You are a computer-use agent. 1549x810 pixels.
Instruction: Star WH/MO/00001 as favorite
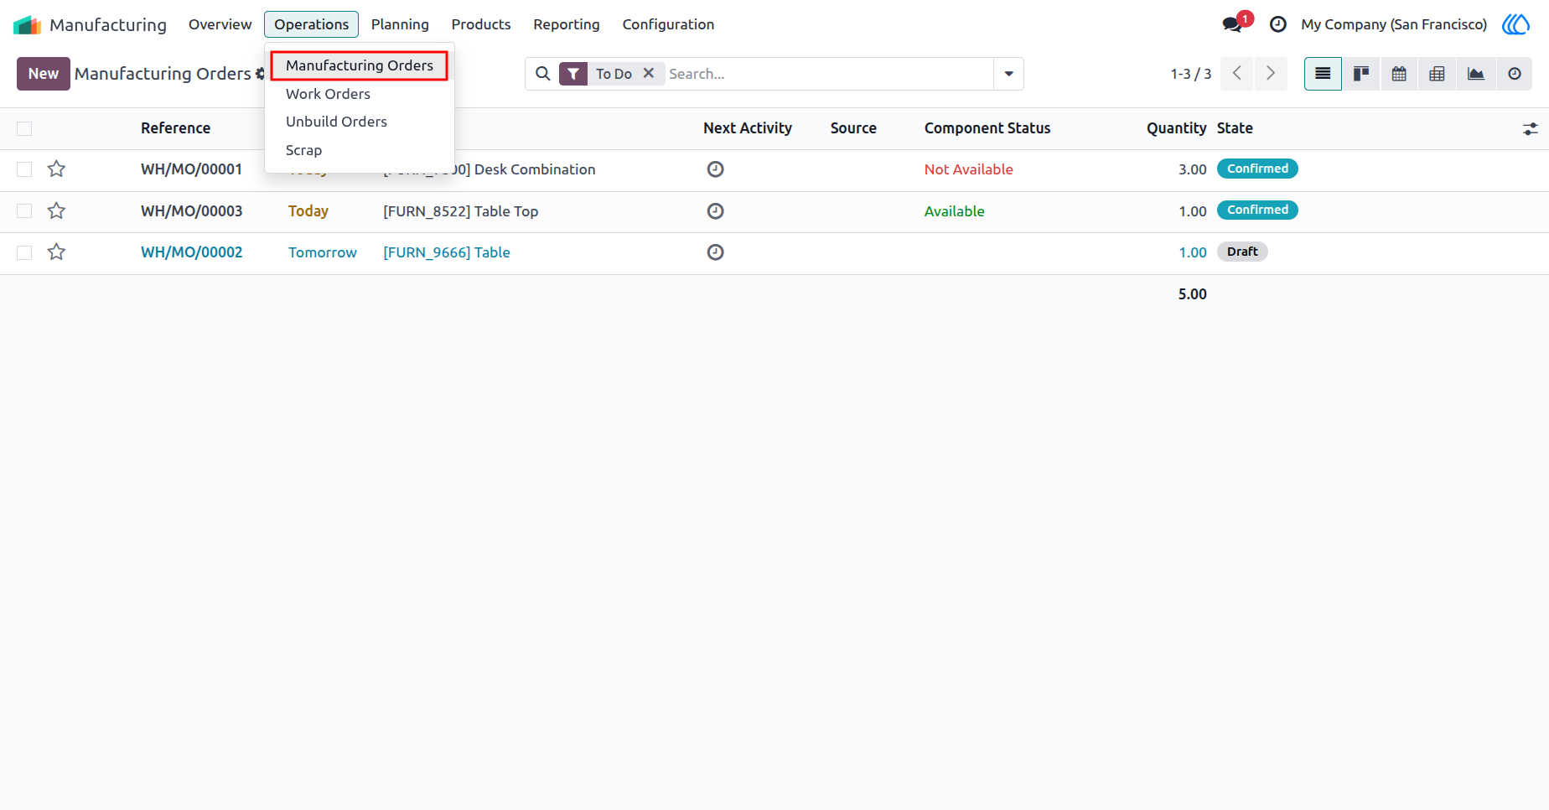(x=56, y=169)
